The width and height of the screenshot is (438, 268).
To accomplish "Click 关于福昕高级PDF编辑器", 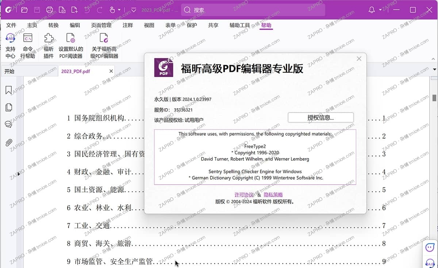I will pyautogui.click(x=104, y=46).
